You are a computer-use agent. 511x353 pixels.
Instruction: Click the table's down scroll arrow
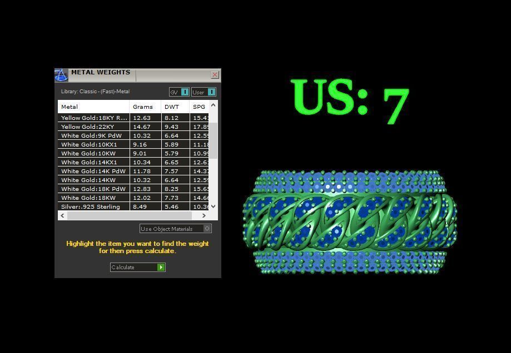click(x=213, y=206)
